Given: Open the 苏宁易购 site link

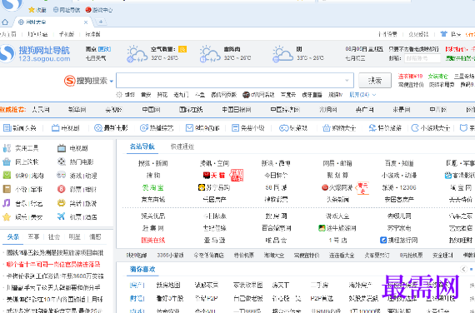Looking at the screenshot, I should (x=214, y=187).
